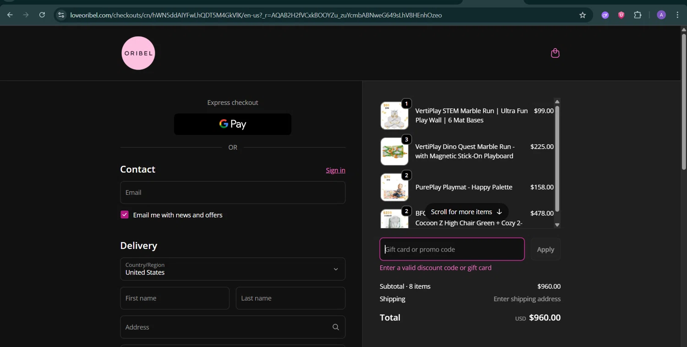This screenshot has width=687, height=347.
Task: Click the $478.00 item price
Action: (x=542, y=213)
